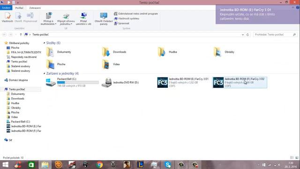
Task: Open the address bar history dropdown
Action: tap(243, 35)
